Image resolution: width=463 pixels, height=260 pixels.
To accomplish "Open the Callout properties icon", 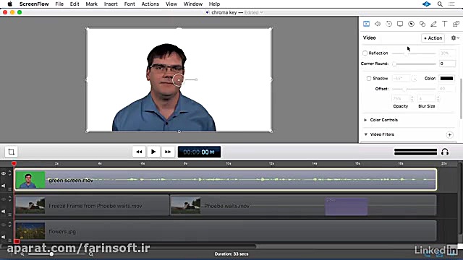I will (411, 24).
